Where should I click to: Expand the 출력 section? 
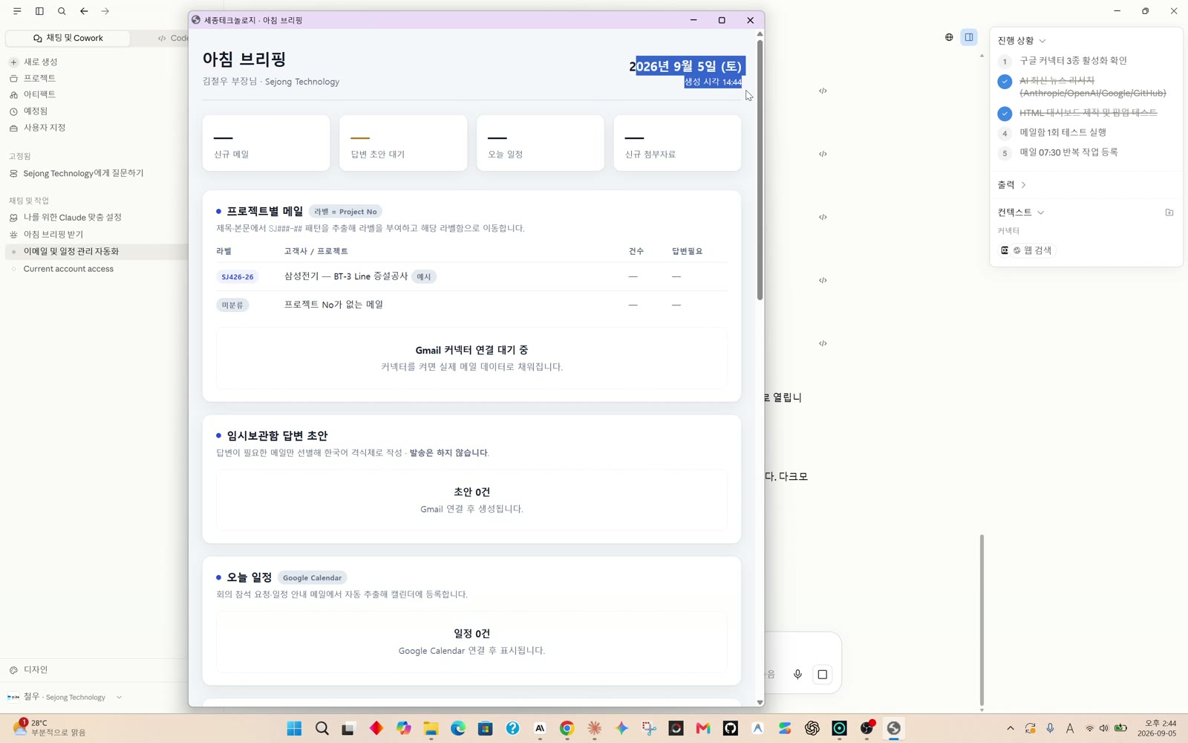click(1011, 185)
